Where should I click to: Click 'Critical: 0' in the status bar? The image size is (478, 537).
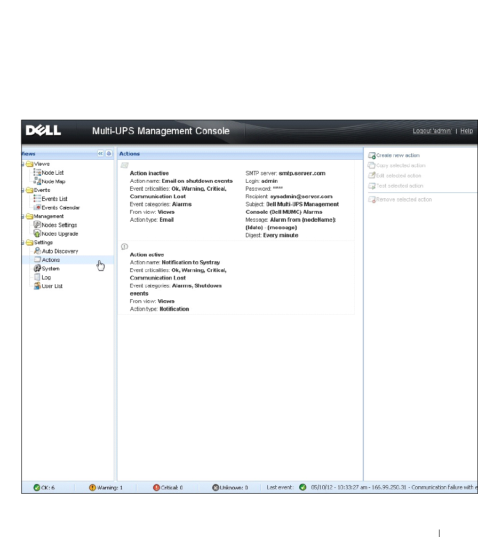pyautogui.click(x=172, y=488)
